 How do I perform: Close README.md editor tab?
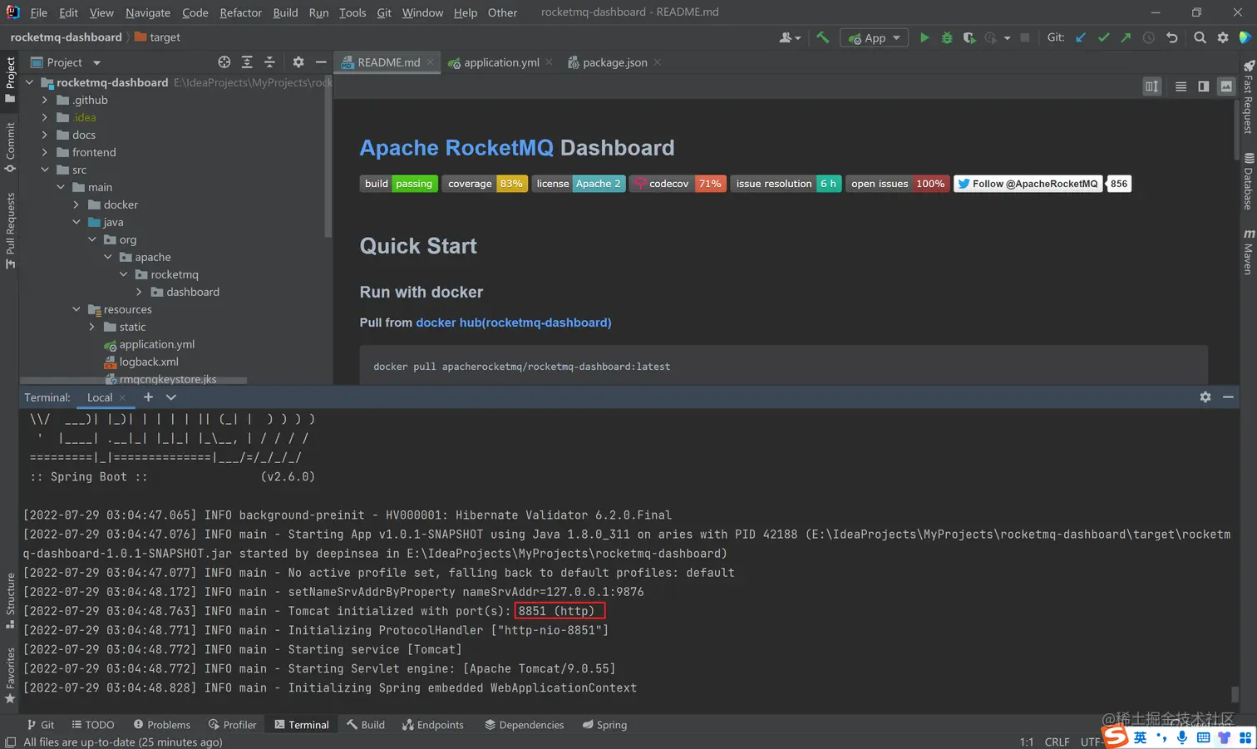(430, 62)
